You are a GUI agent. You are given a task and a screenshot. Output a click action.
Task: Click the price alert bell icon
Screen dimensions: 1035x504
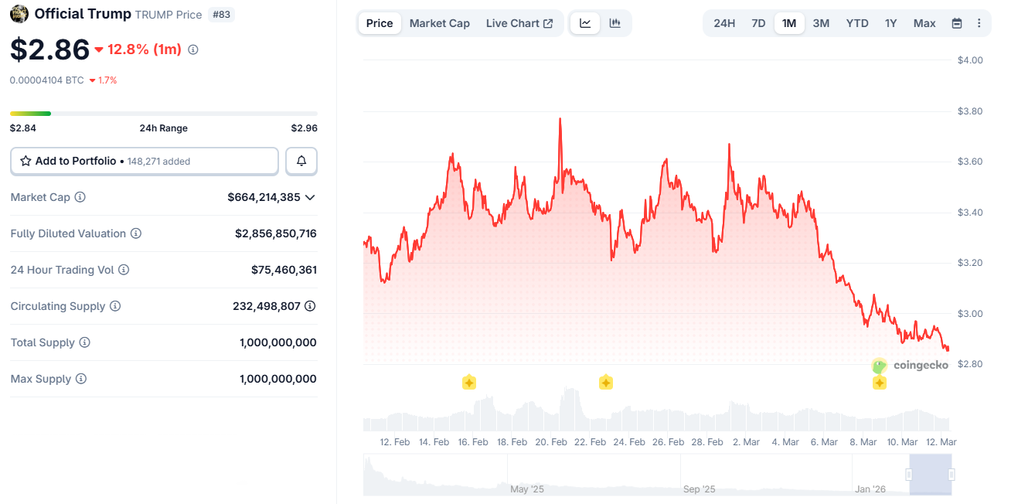(x=301, y=161)
